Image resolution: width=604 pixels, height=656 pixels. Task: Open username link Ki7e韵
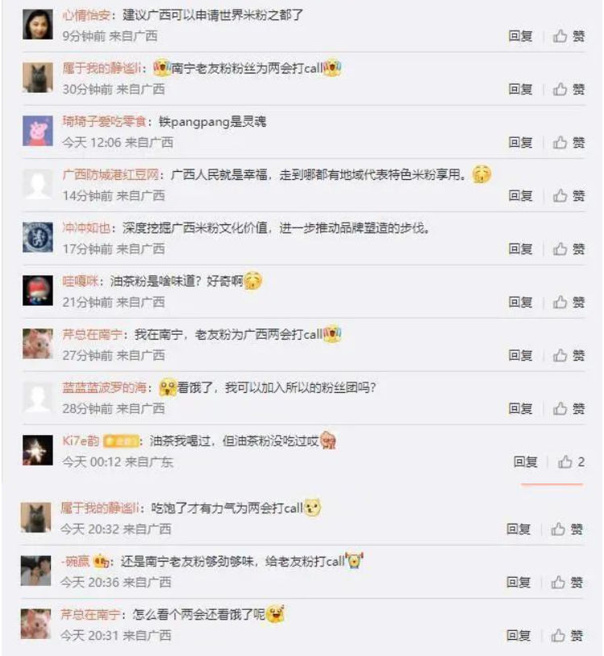[81, 441]
